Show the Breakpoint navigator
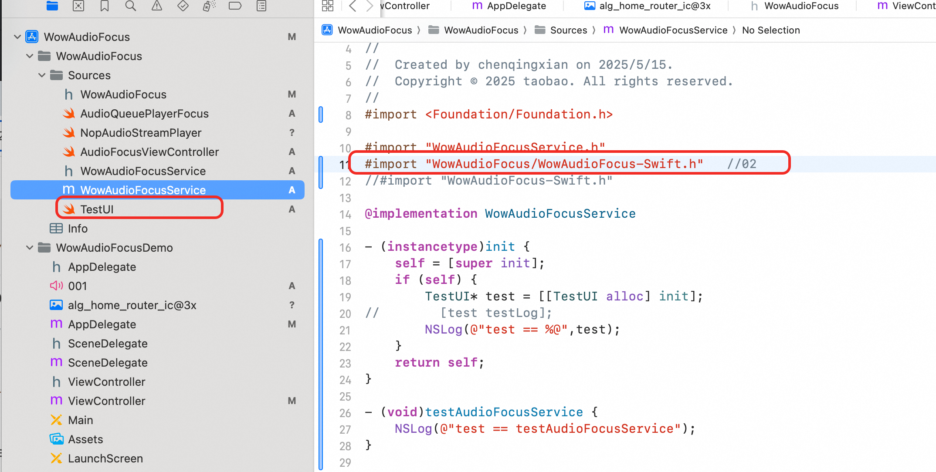Screen dimensions: 936x472 coord(235,6)
